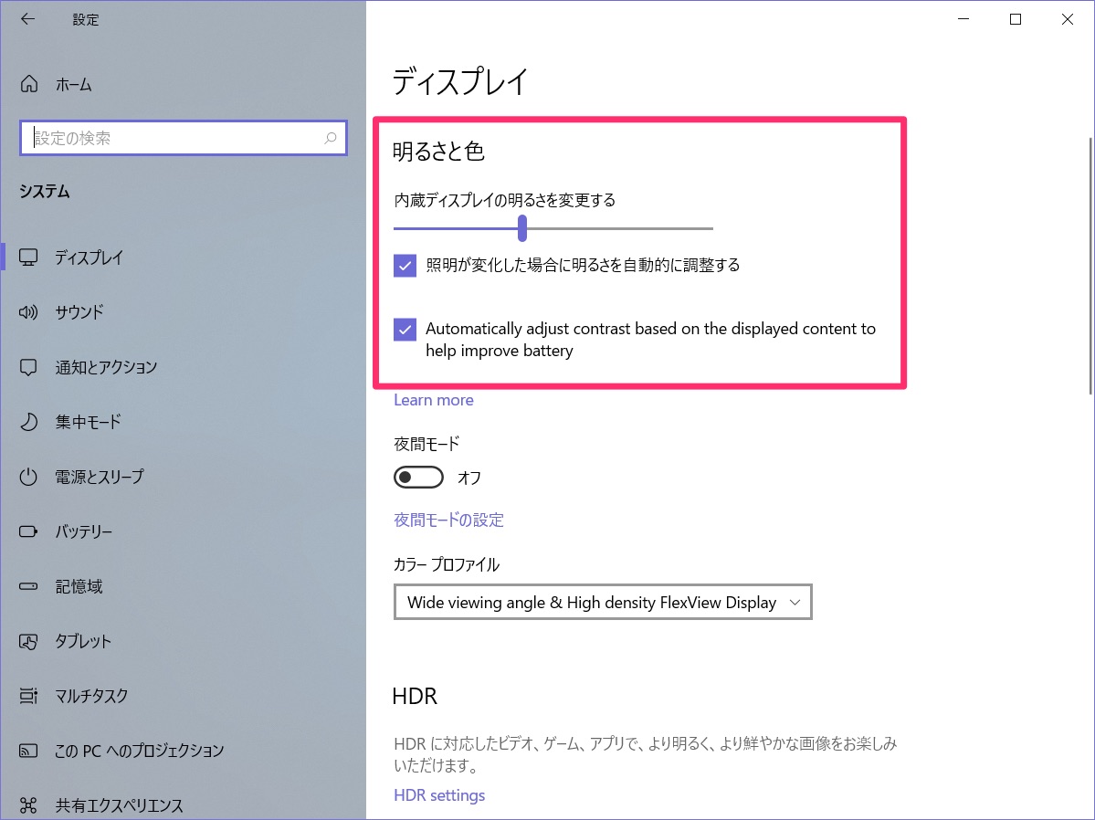Open the HDR settings link
The height and width of the screenshot is (820, 1095).
coord(439,794)
